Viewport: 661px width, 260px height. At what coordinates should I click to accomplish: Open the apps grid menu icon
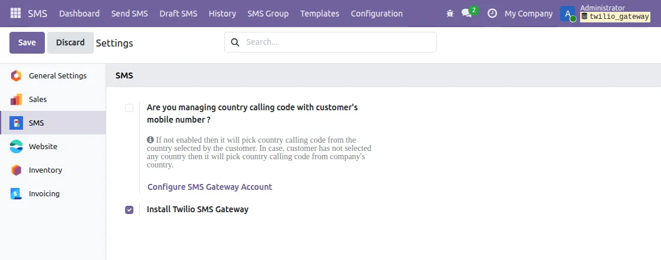tap(15, 13)
